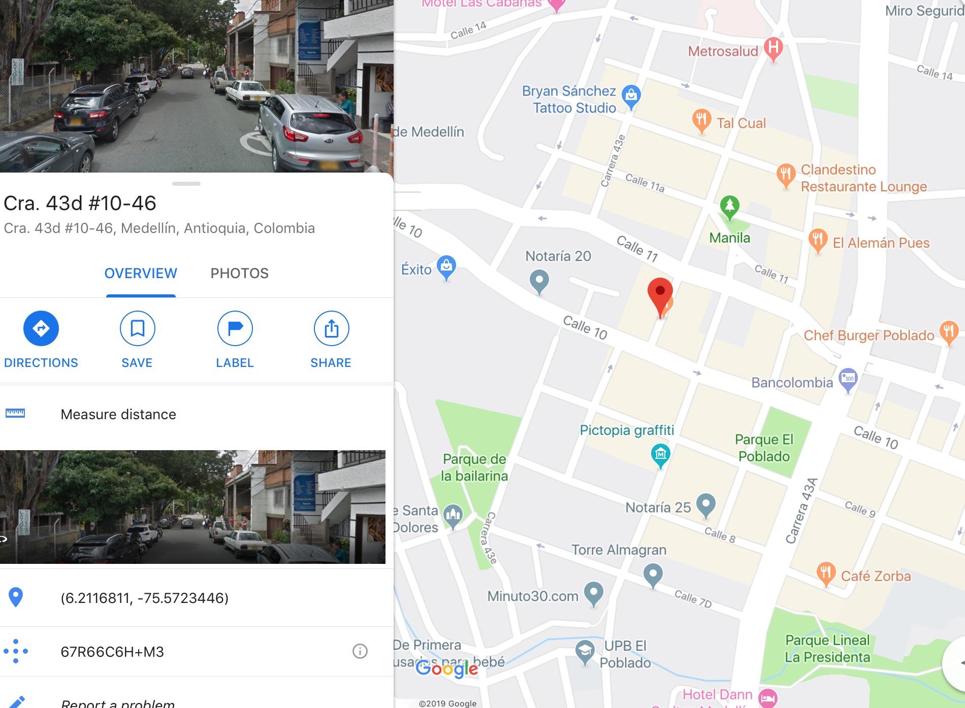
Task: Select Tal Cual restaurant pin
Action: [x=701, y=121]
